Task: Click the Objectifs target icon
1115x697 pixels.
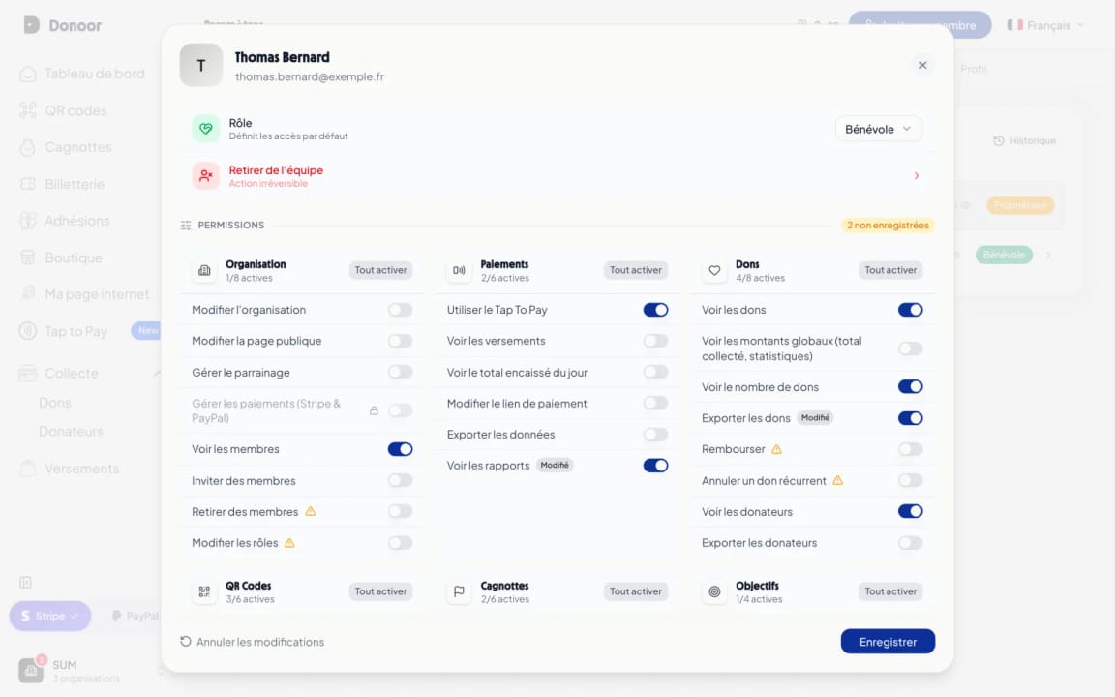Action: point(714,591)
